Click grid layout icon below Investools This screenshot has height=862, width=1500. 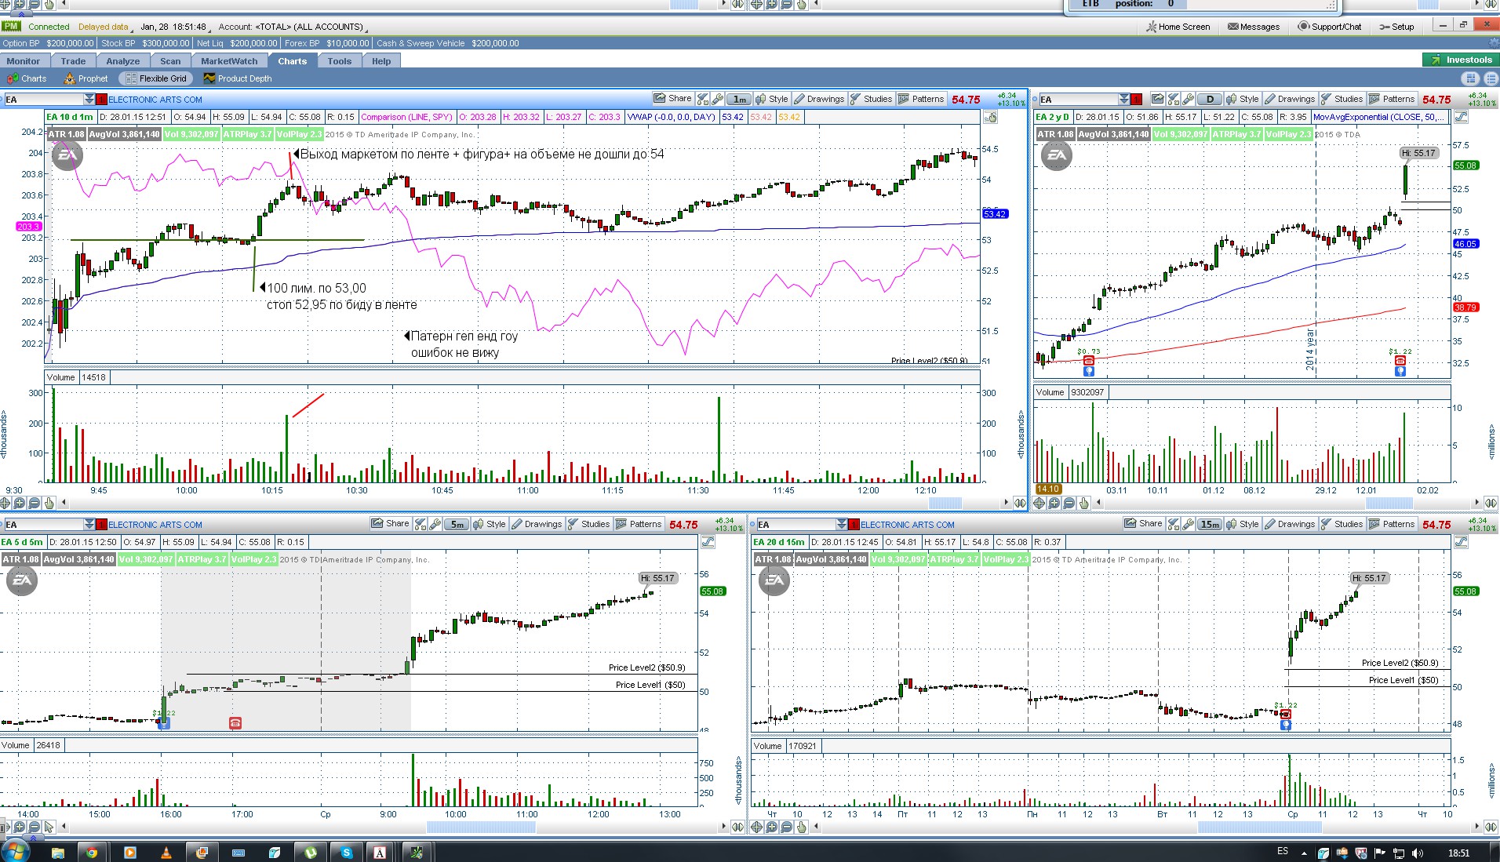(1471, 78)
